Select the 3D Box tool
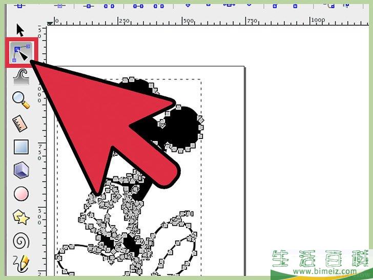The image size is (373, 280). (x=21, y=170)
